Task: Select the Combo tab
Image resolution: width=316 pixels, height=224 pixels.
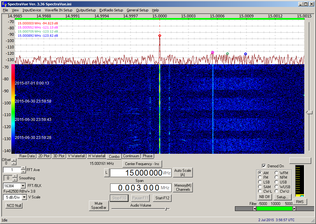Action: (x=114, y=156)
